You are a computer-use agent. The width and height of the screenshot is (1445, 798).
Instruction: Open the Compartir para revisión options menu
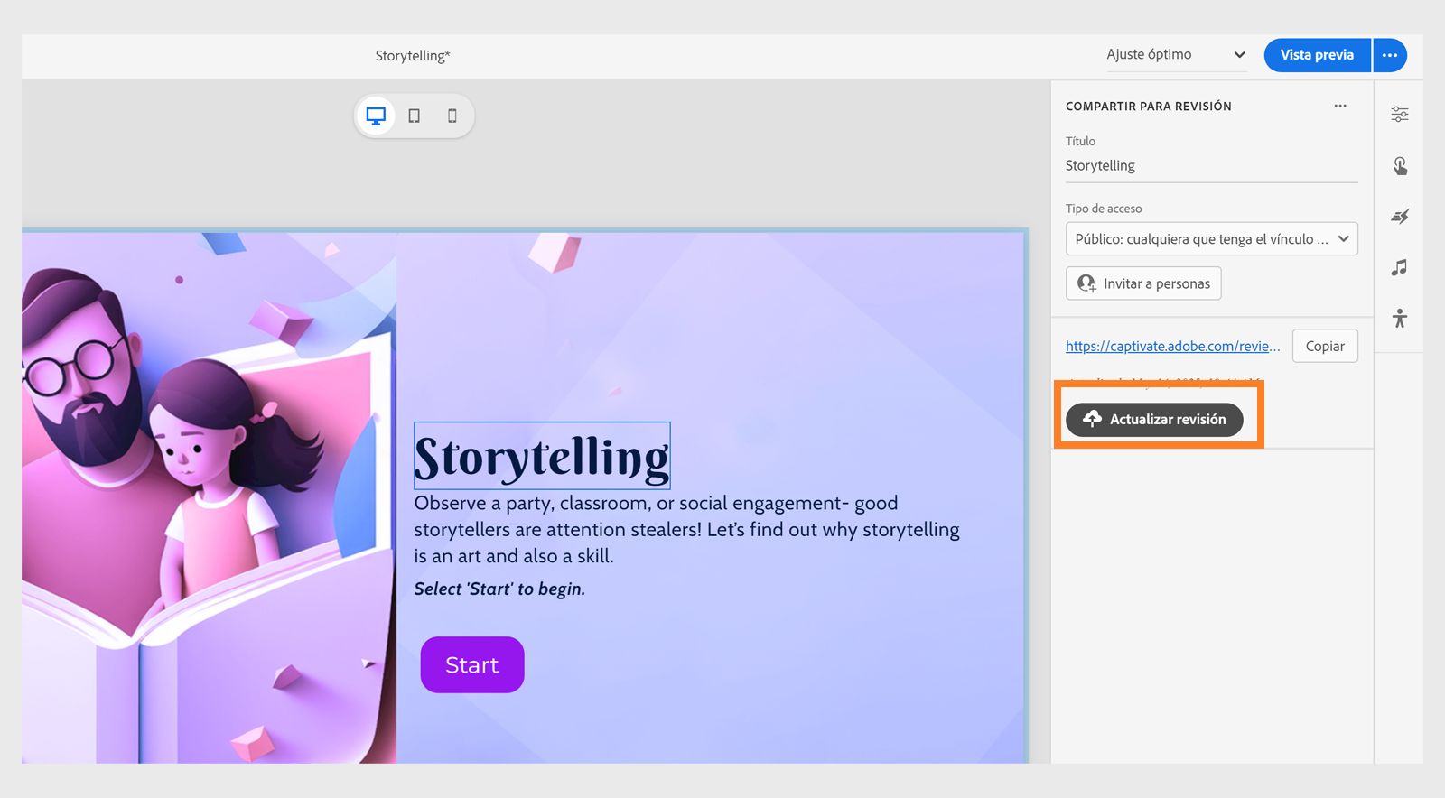[1340, 106]
